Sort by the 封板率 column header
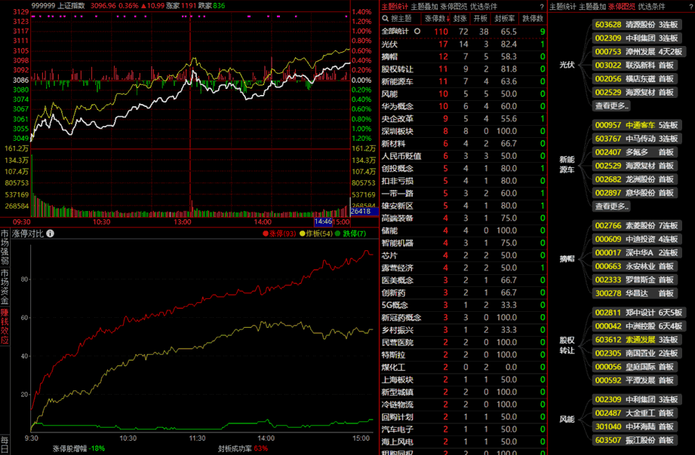Image resolution: width=695 pixels, height=455 pixels. pos(505,19)
